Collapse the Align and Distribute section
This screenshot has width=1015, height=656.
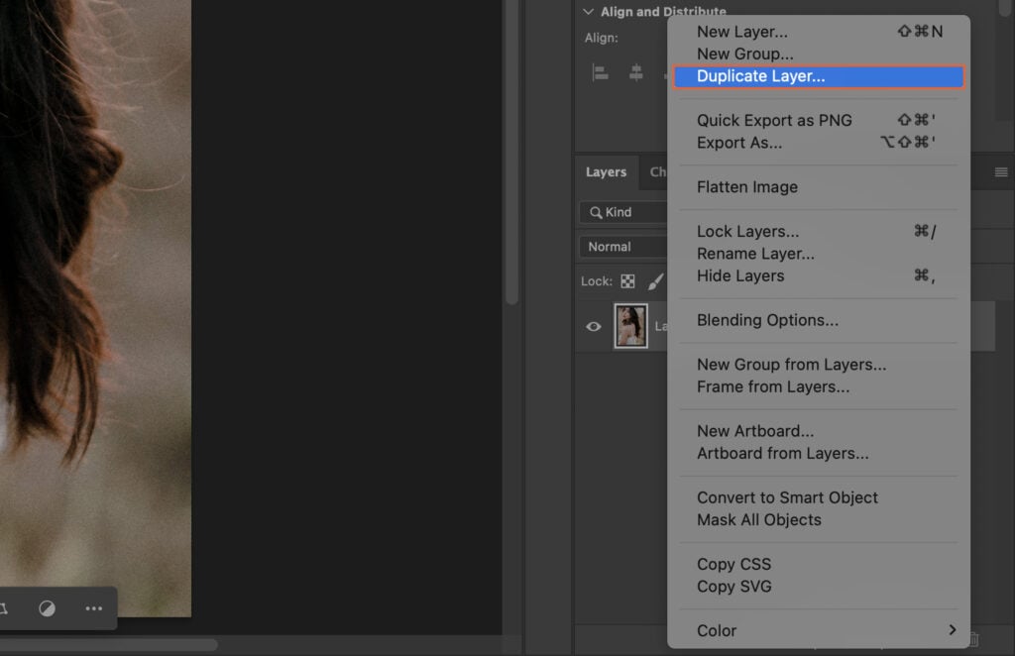point(589,11)
